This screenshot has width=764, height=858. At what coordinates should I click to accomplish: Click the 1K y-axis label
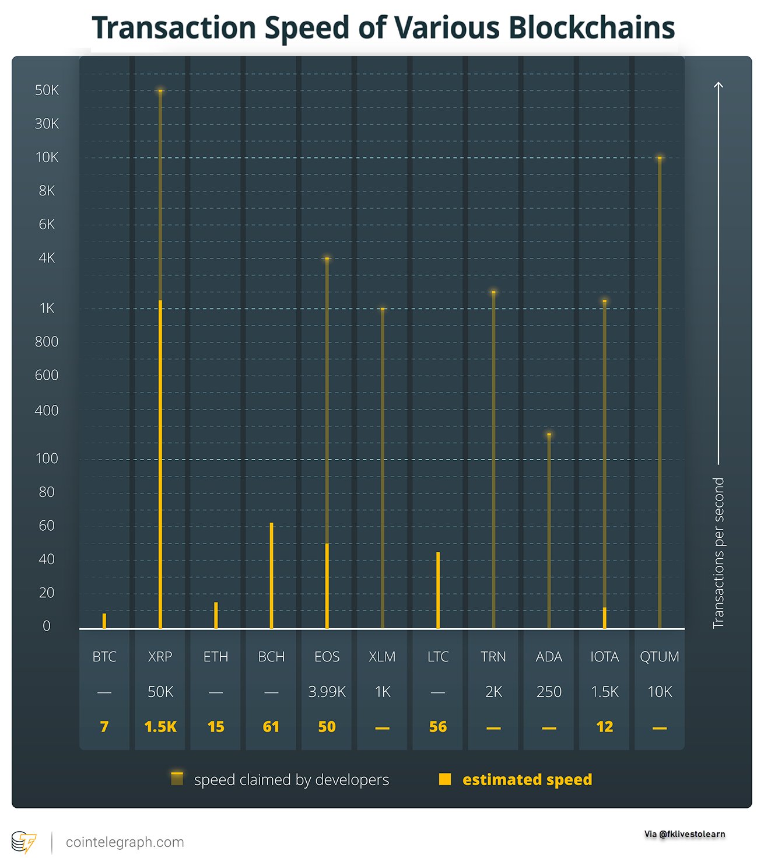click(x=47, y=308)
